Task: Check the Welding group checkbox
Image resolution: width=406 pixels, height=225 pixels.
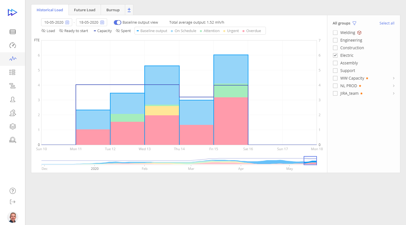Action: click(335, 33)
